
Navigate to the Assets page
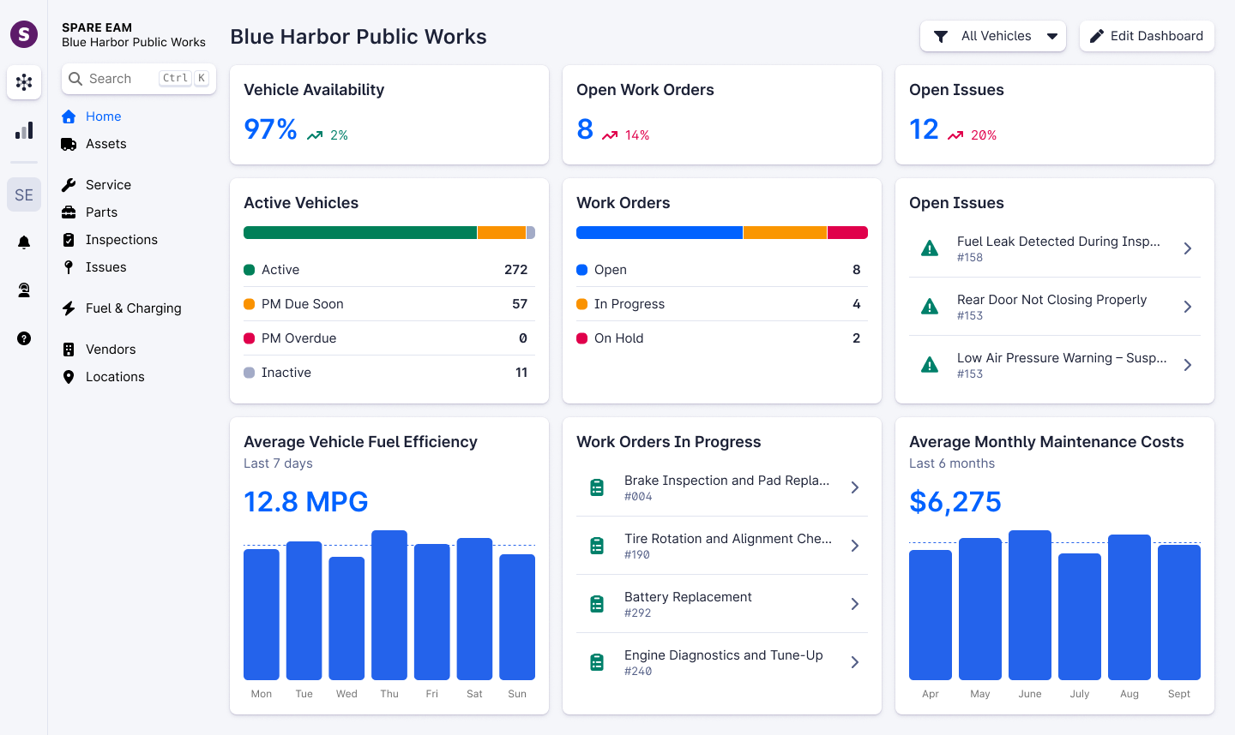point(105,144)
